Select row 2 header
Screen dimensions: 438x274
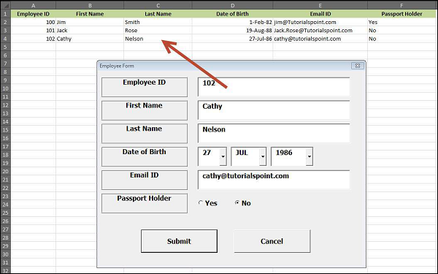(x=5, y=22)
